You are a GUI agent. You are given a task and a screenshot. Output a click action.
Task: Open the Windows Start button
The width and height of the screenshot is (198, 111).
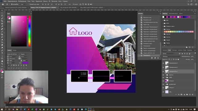pos(2,109)
